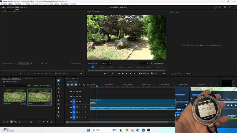This screenshot has width=237, height=133.
Task: Select the Hand tool
Action: [58, 108]
